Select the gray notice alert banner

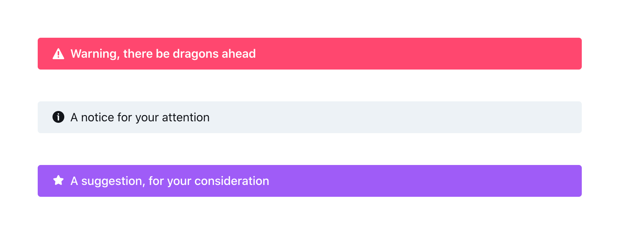pyautogui.click(x=407, y=117)
